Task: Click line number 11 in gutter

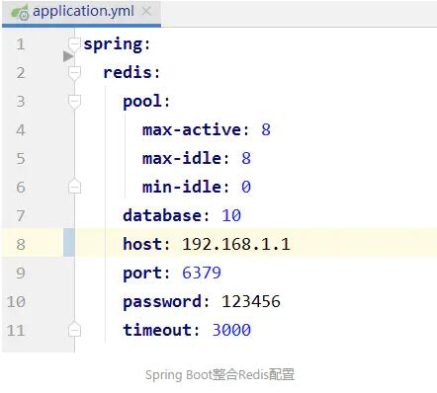Action: [x=16, y=331]
